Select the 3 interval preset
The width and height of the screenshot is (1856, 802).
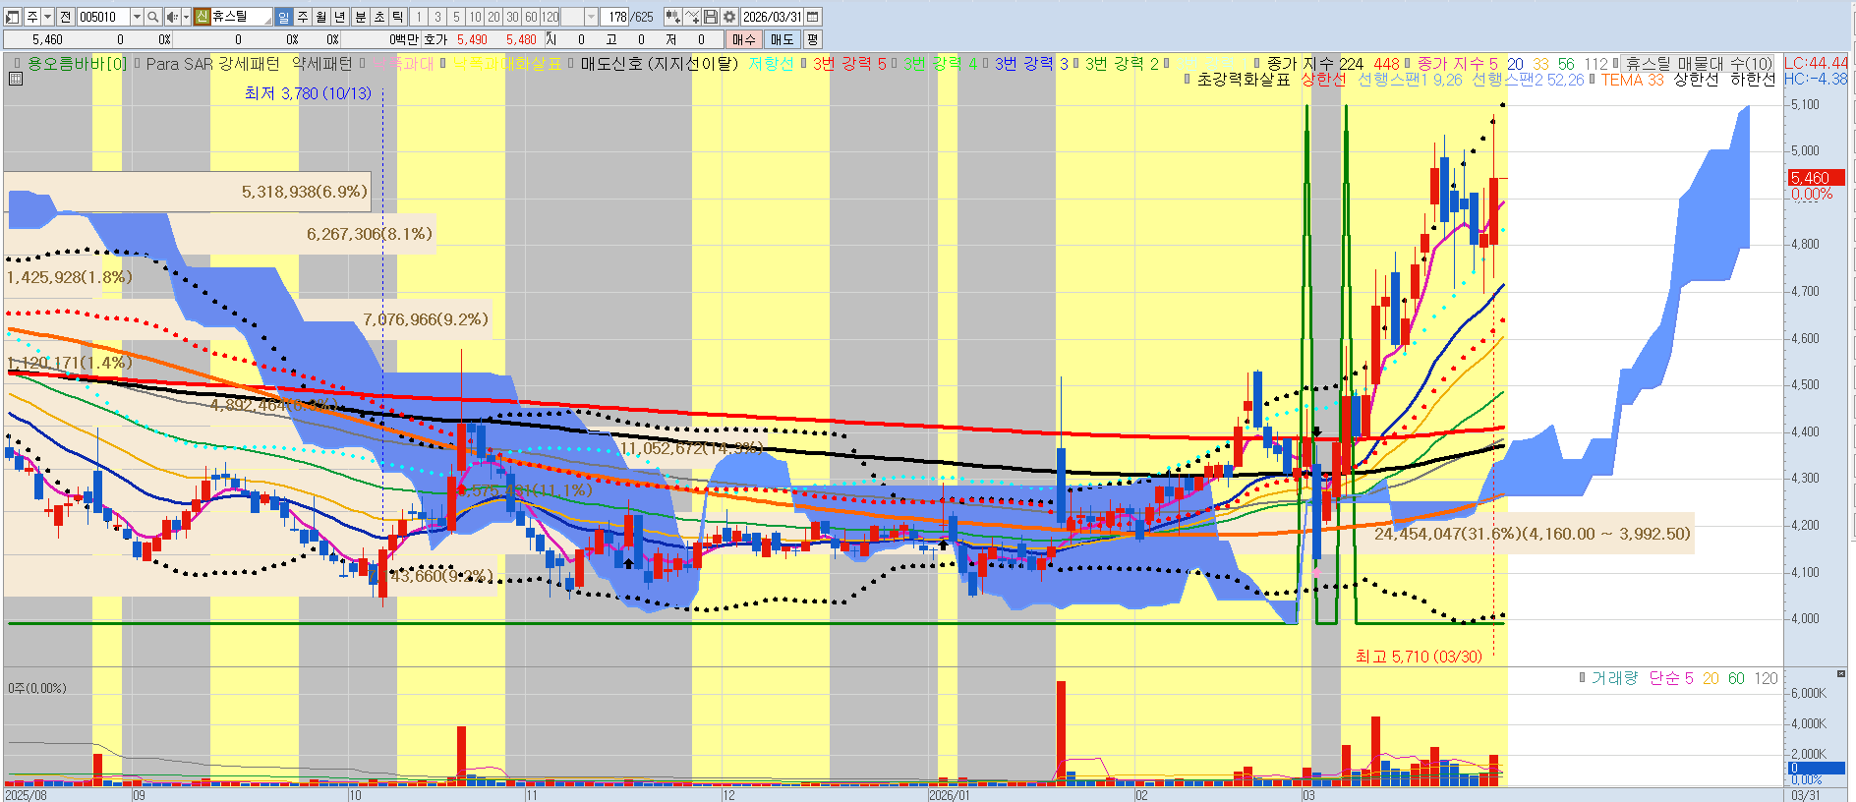[x=437, y=17]
